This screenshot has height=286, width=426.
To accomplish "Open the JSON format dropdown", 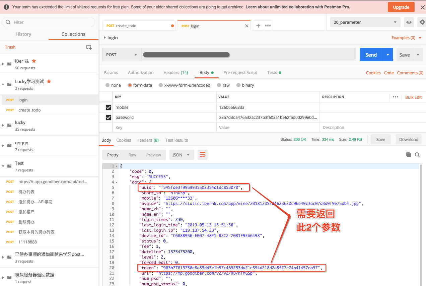I will [182, 155].
